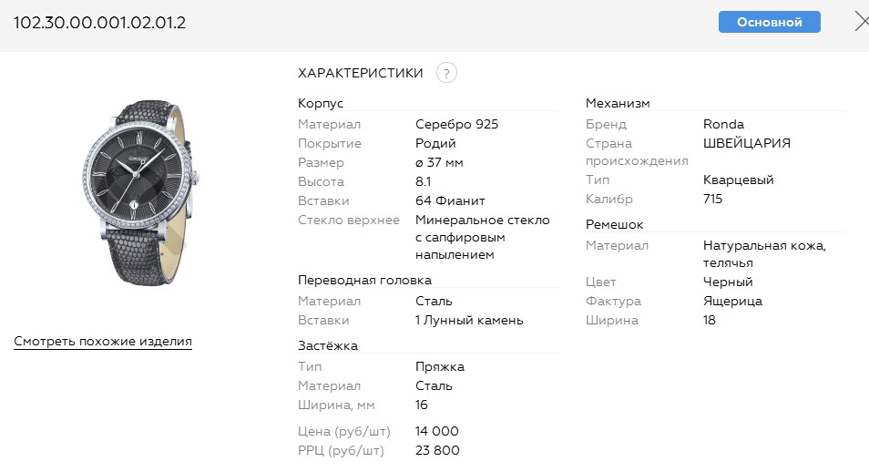The height and width of the screenshot is (472, 869).
Task: Select the article number 102.30.00.001.02.01.2
Action: tap(99, 23)
